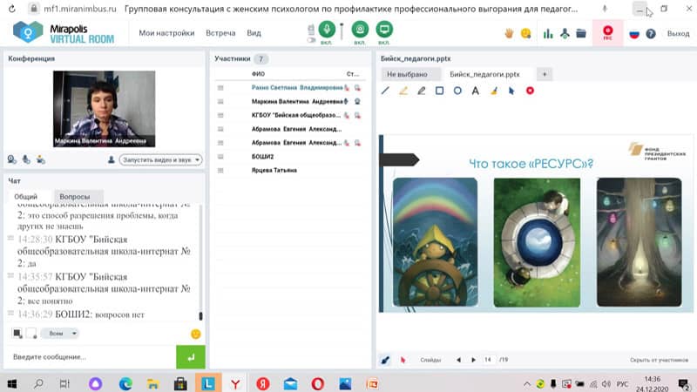This screenshot has height=392, width=697.
Task: Open row menu for БОШИ2 participant
Action: (x=220, y=157)
